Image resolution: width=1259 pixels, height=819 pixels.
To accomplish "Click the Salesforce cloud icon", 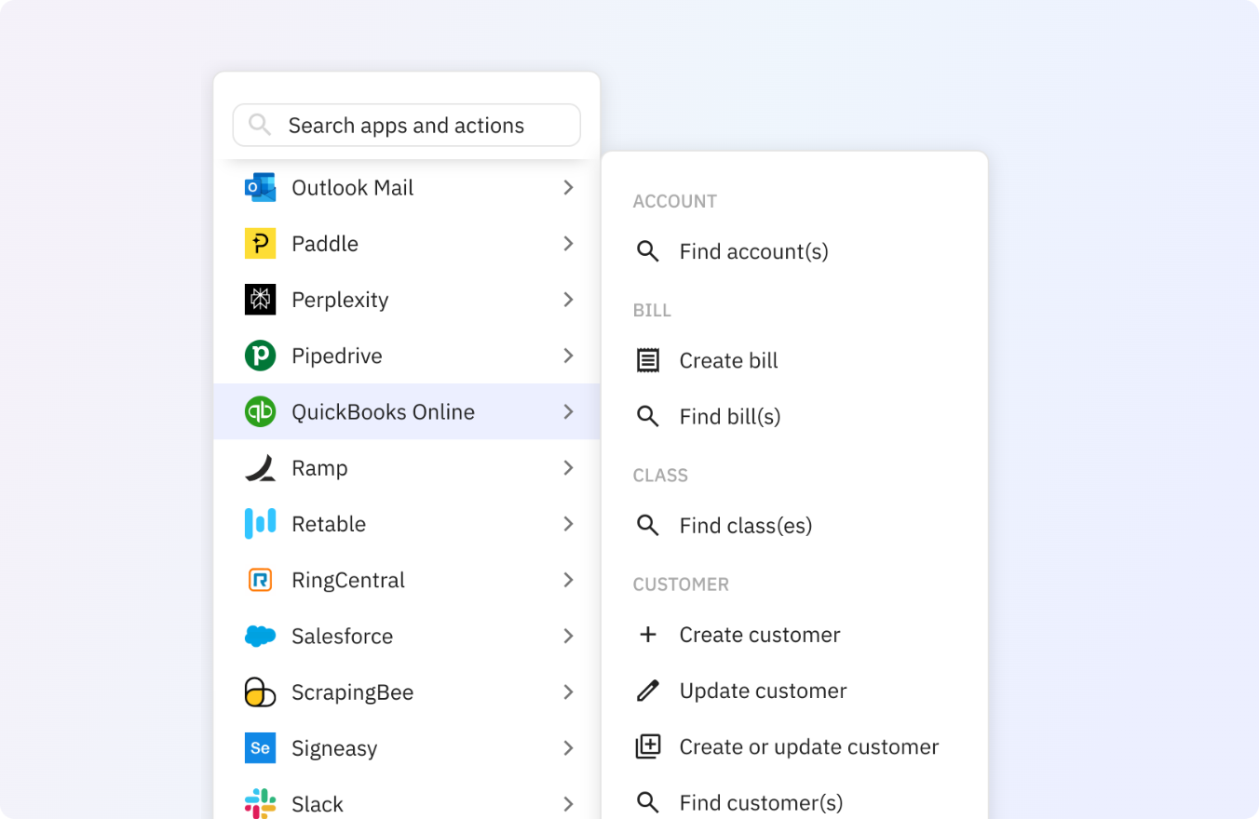I will pos(260,636).
